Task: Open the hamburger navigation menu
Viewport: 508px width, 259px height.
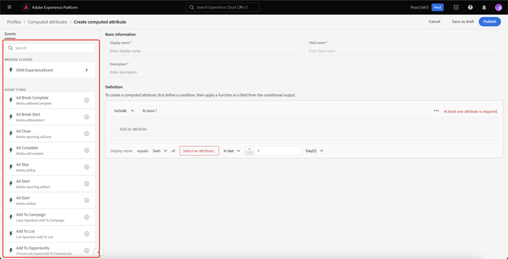Action: 9,7
